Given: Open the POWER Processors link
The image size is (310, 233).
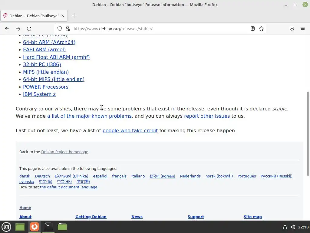Looking at the screenshot, I should tap(46, 87).
